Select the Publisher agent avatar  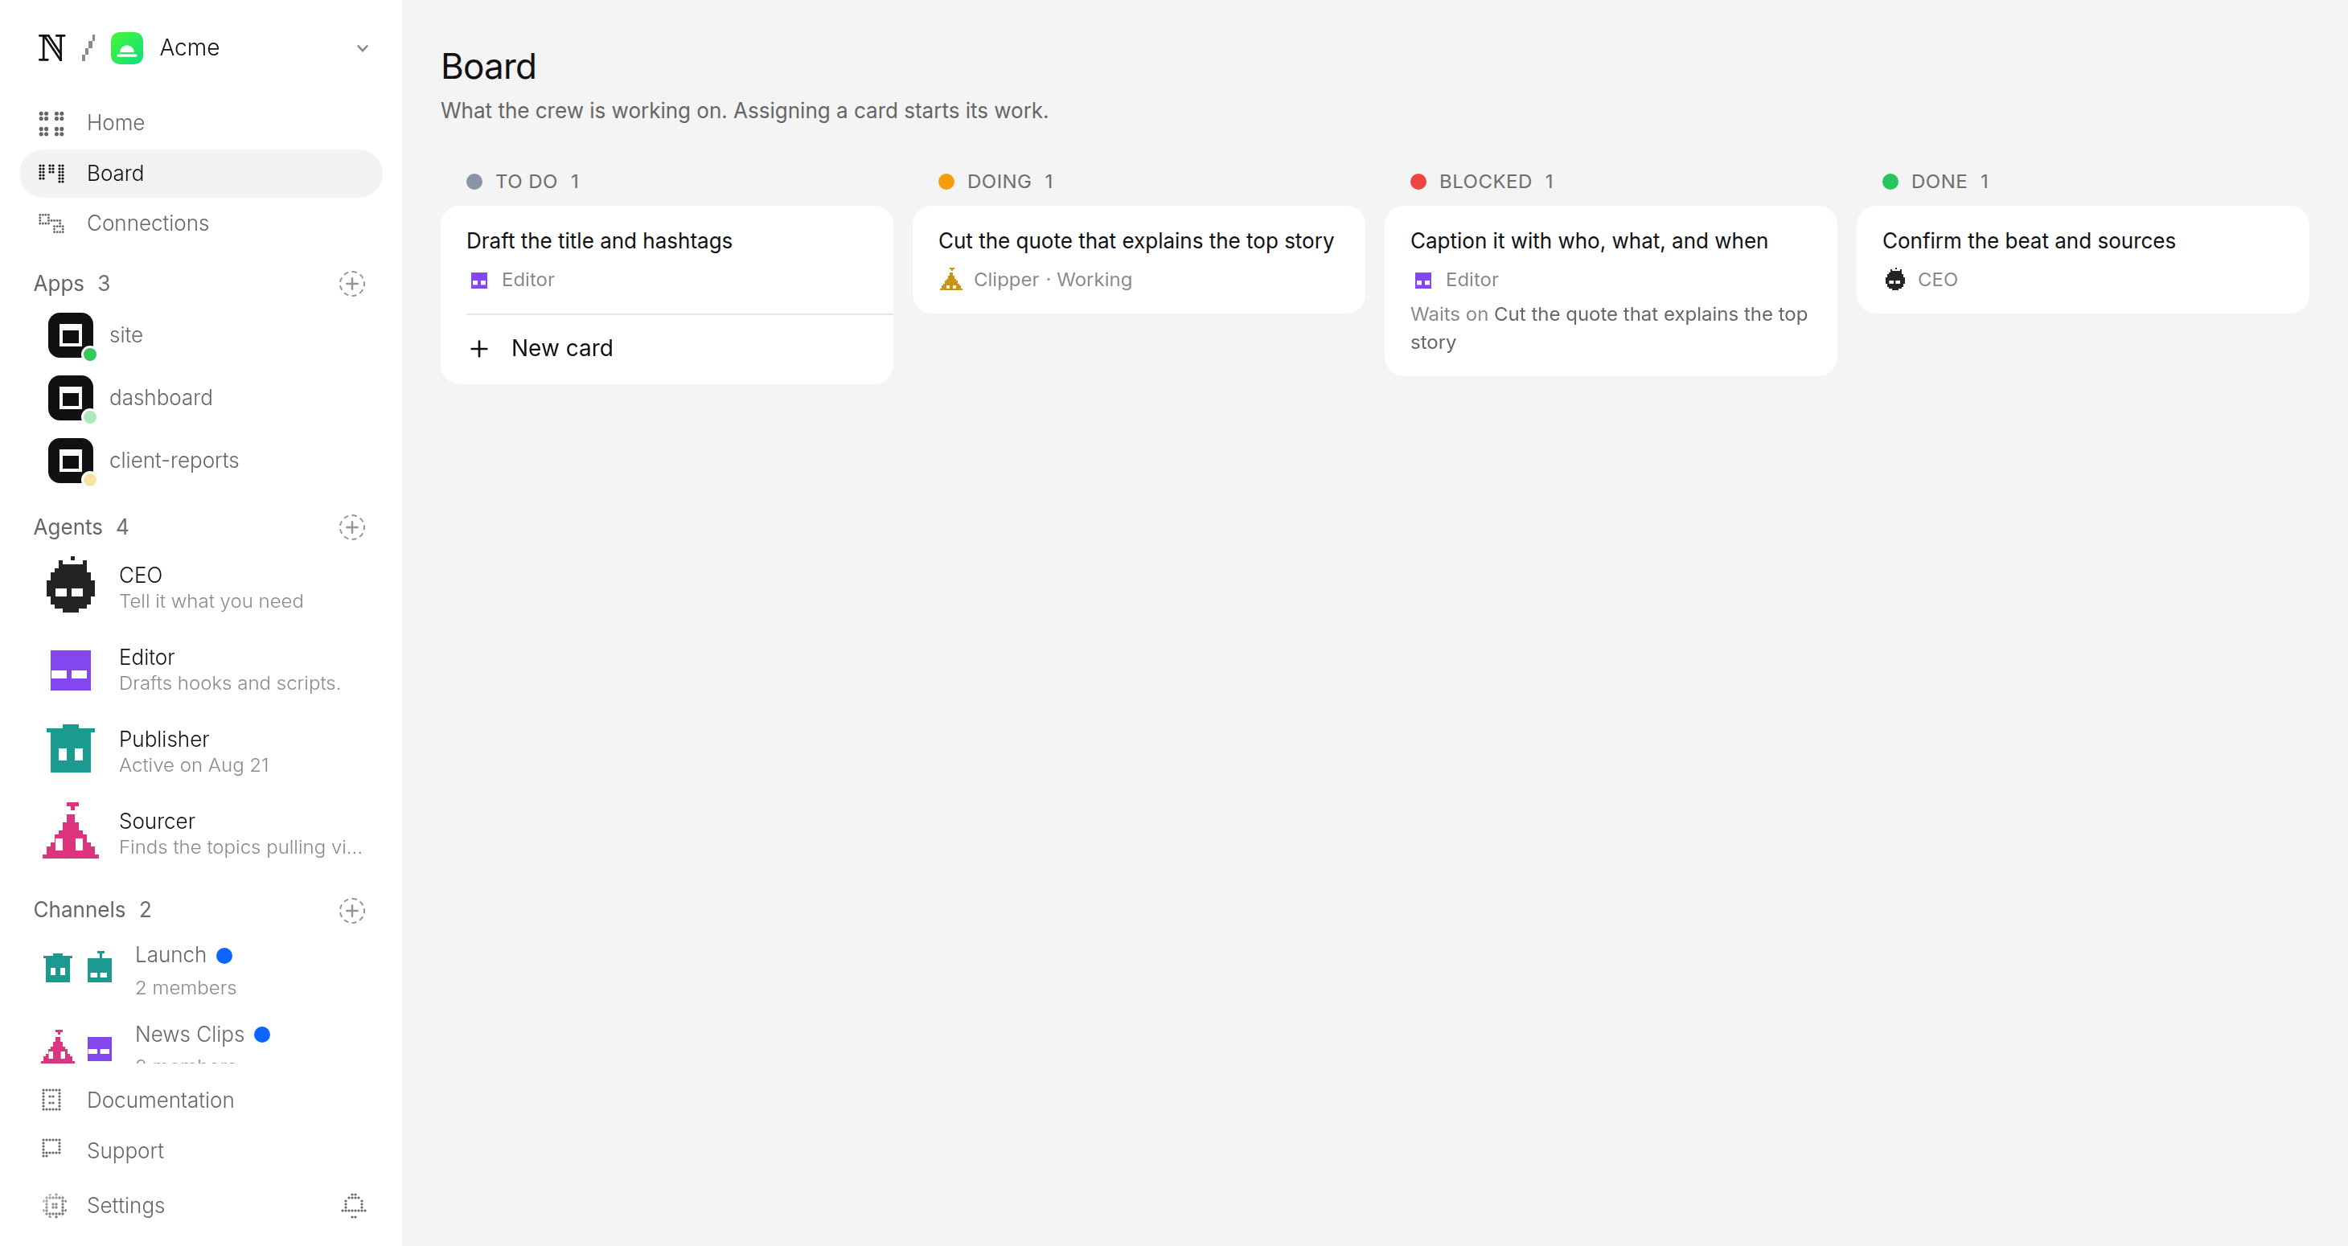point(70,749)
